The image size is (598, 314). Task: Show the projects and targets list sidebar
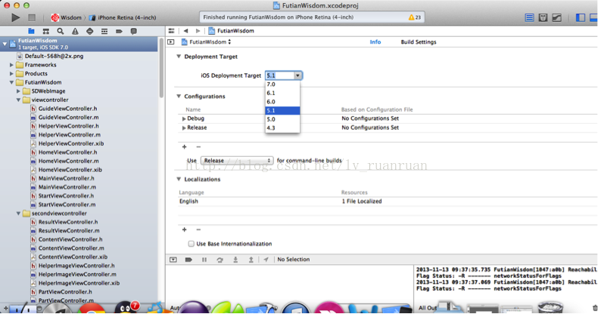pyautogui.click(x=171, y=42)
